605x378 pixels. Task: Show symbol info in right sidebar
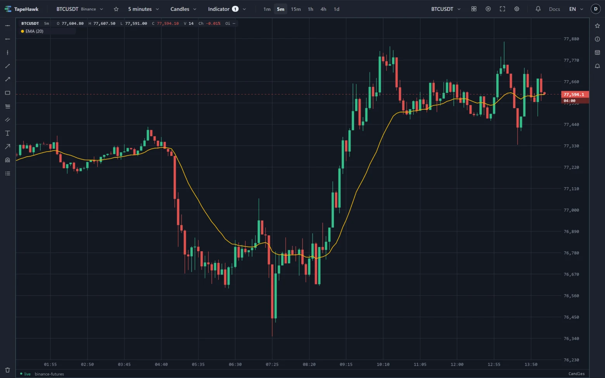[x=597, y=39]
